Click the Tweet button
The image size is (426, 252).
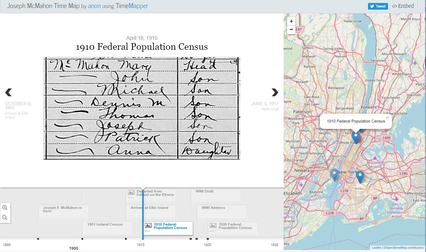point(378,6)
